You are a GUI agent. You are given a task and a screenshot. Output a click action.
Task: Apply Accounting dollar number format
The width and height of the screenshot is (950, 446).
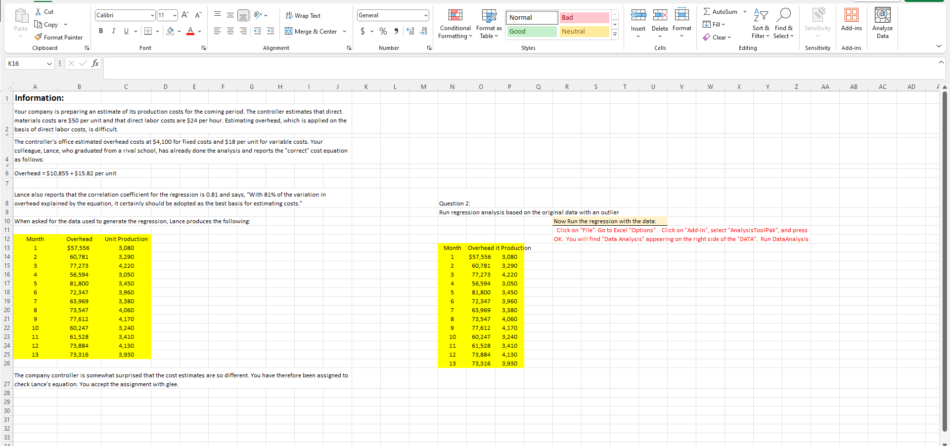click(x=363, y=31)
